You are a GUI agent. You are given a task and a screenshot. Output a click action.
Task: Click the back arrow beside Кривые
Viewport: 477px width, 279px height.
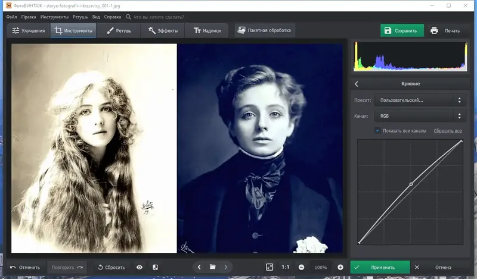coord(357,84)
